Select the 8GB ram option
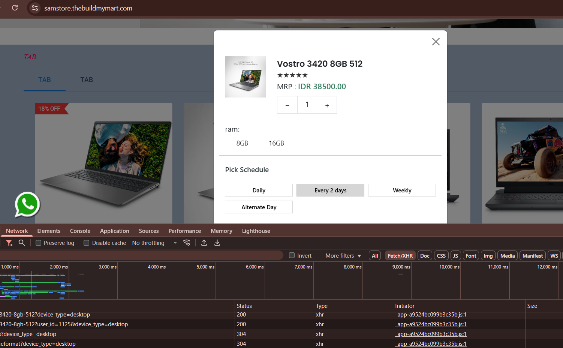 click(x=242, y=143)
